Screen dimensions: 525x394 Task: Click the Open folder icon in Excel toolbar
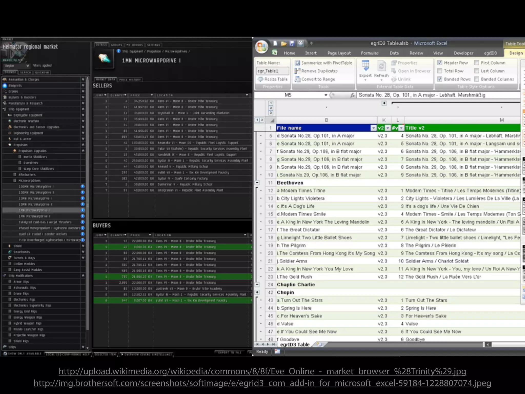(x=284, y=44)
